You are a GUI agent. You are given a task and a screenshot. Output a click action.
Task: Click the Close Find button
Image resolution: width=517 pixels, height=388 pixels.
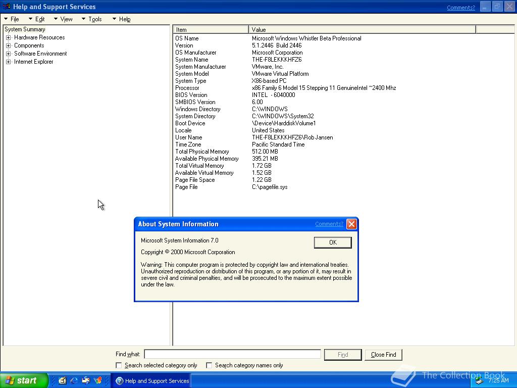point(383,355)
